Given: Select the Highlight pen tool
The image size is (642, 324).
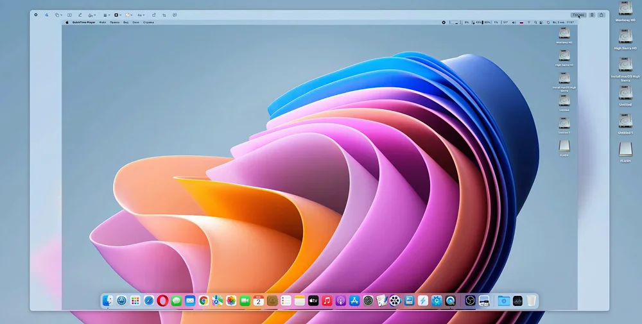Looking at the screenshot, I should click(x=80, y=15).
